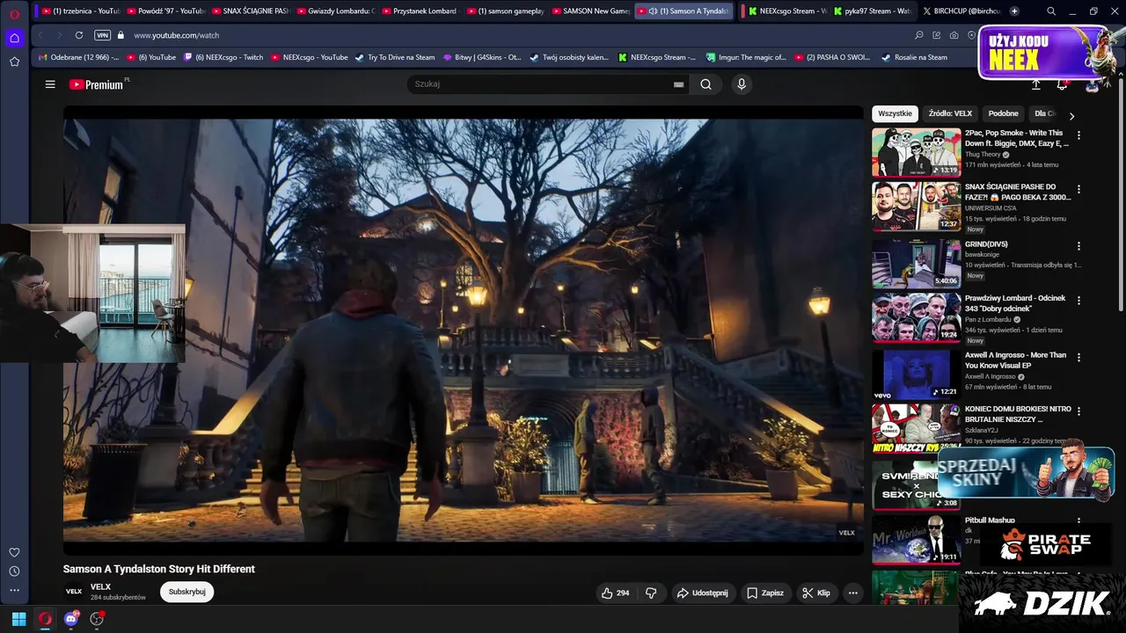Open Try To Drive na Steam bookmark

click(395, 57)
